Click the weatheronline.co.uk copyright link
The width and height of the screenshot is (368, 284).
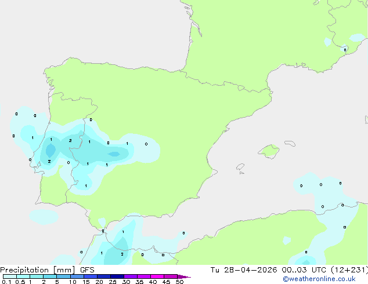(319, 279)
